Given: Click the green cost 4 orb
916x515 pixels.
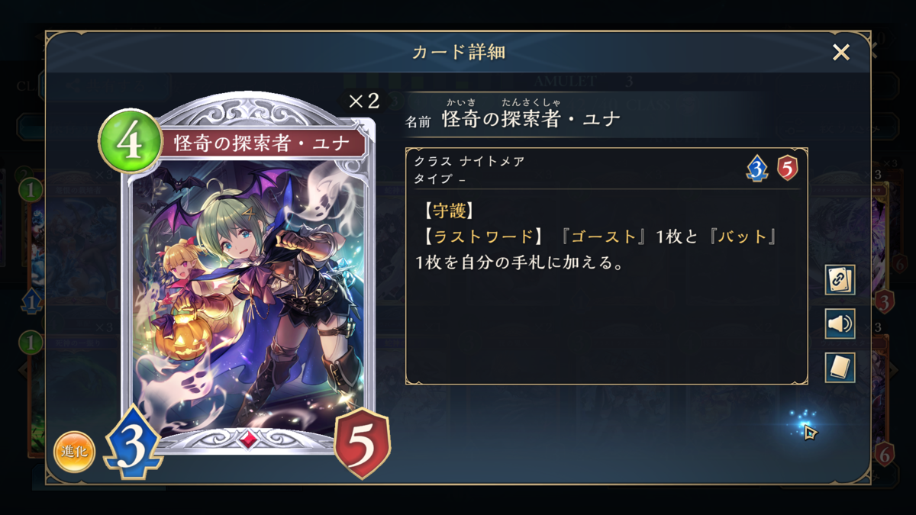Looking at the screenshot, I should tap(129, 142).
